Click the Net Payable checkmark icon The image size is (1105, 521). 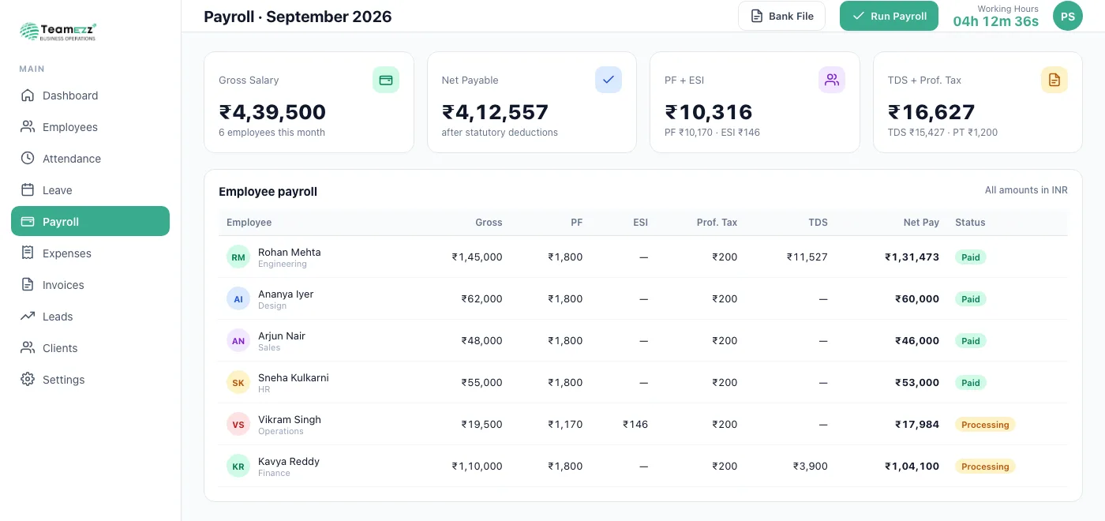click(609, 80)
